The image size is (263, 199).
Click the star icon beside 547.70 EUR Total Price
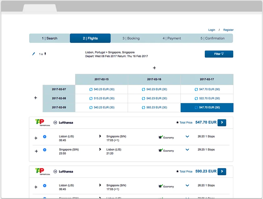[178, 122]
